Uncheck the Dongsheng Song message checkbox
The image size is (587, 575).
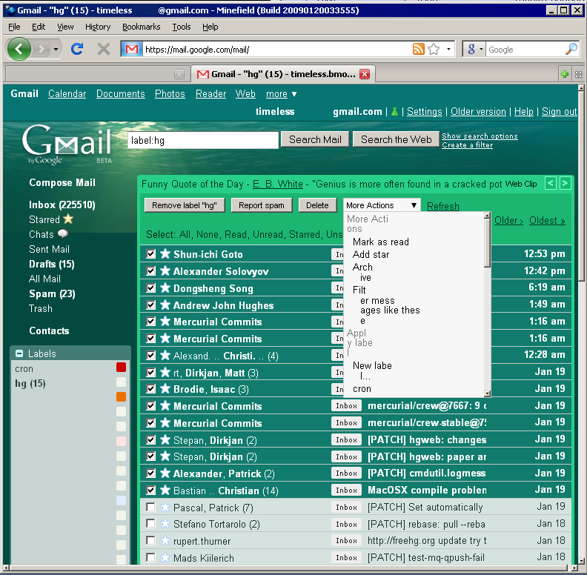(151, 287)
